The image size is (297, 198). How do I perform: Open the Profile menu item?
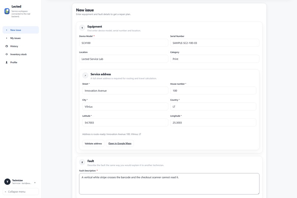click(x=21, y=62)
